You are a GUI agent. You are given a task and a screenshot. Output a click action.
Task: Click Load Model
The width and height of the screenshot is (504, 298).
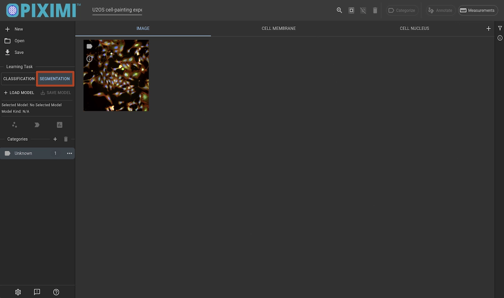(19, 93)
